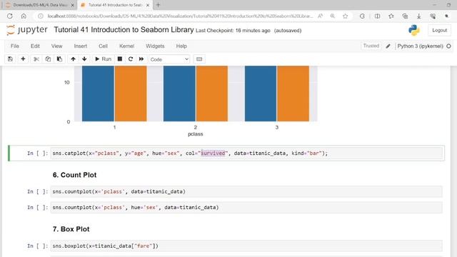The height and width of the screenshot is (257, 457).
Task: Open the command palette keyboard icon
Action: click(199, 59)
